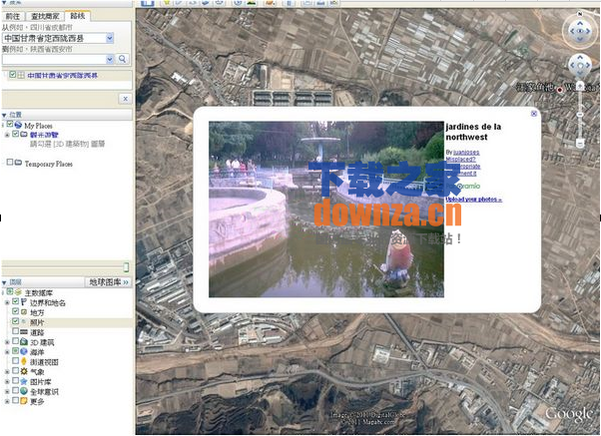Switch to the 查找商家 tab

pos(45,16)
